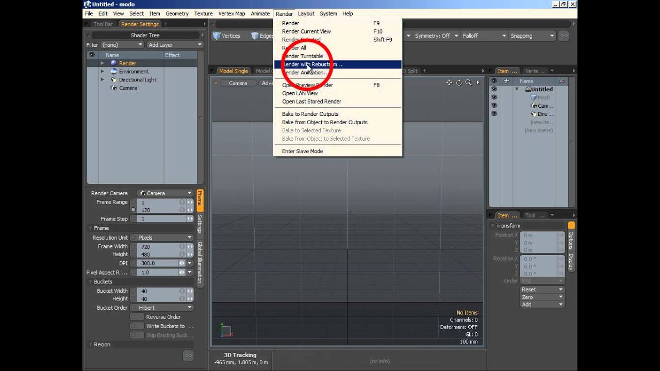
Task: Click the DPI 300.0 field
Action: tap(159, 263)
